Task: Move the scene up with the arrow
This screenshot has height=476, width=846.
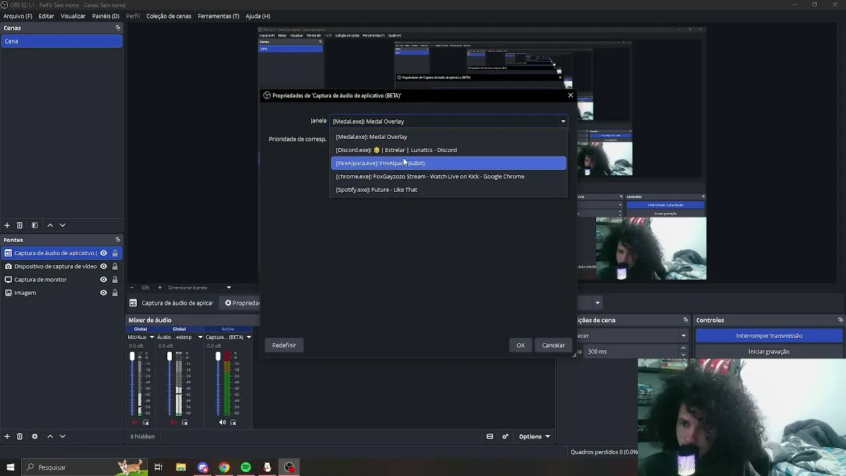Action: 50,225
